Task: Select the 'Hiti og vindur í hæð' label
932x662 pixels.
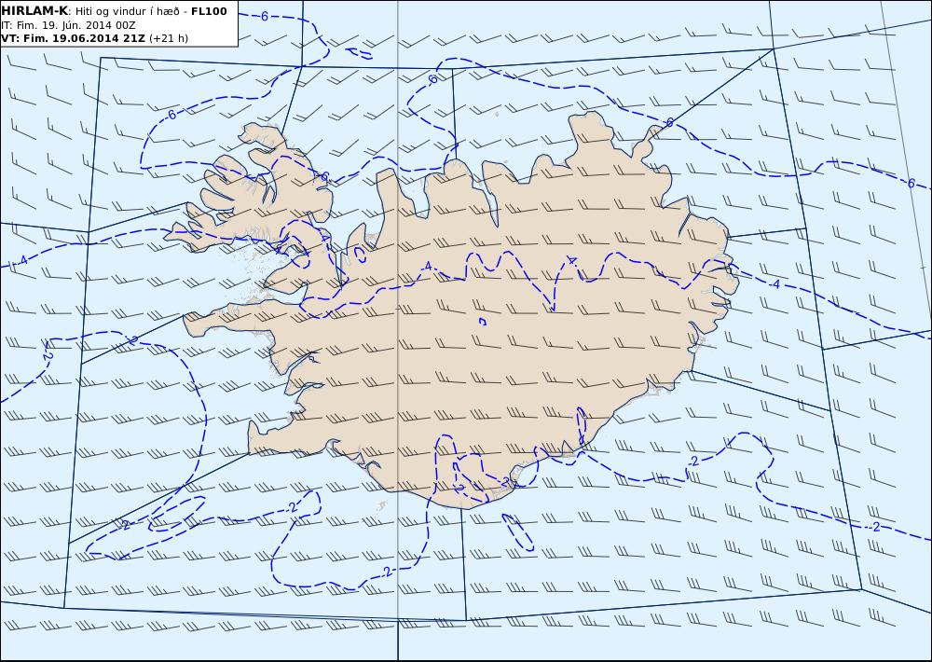Action: 128,11
